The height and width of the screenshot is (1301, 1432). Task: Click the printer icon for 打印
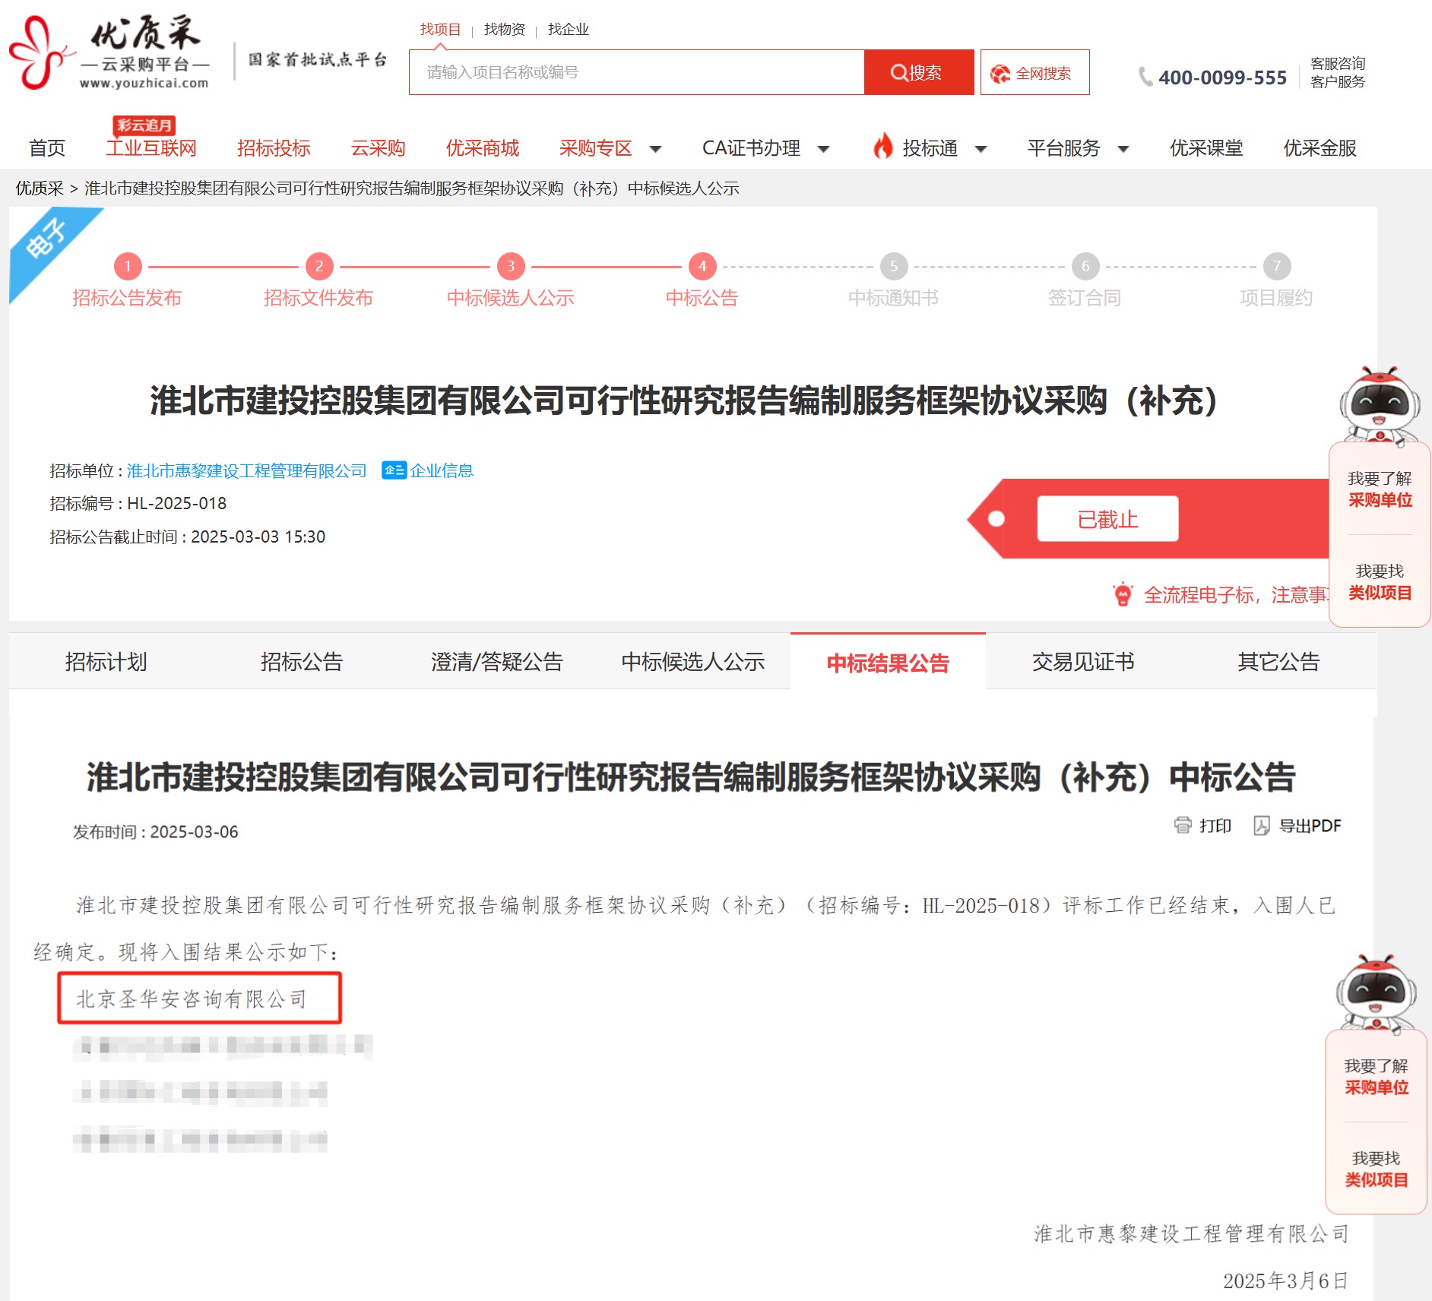coord(1183,825)
